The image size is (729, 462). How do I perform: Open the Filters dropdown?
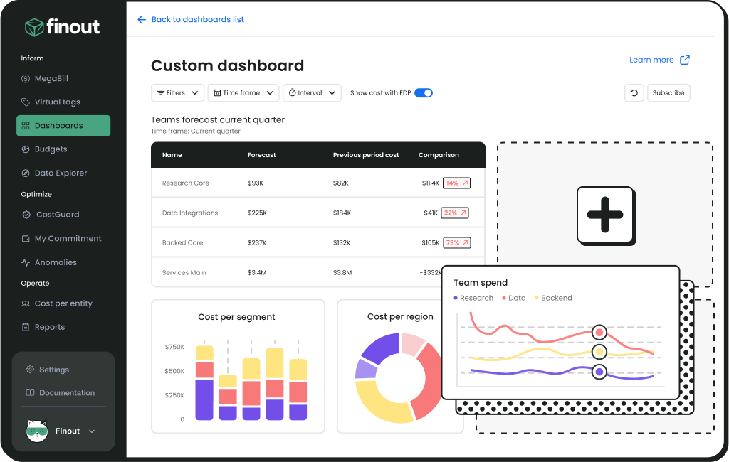[177, 92]
